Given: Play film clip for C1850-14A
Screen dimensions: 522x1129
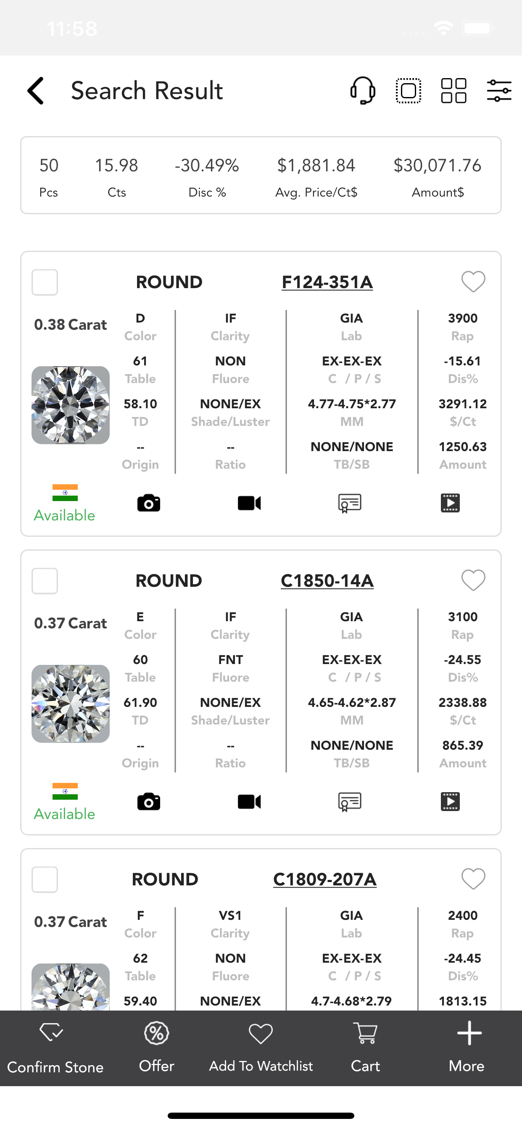Looking at the screenshot, I should [450, 802].
